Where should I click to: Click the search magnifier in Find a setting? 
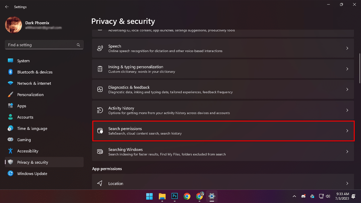pos(78,45)
